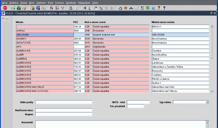Click the save-to-disk form icon
Screen dimensions: 218x128
tap(120, 8)
